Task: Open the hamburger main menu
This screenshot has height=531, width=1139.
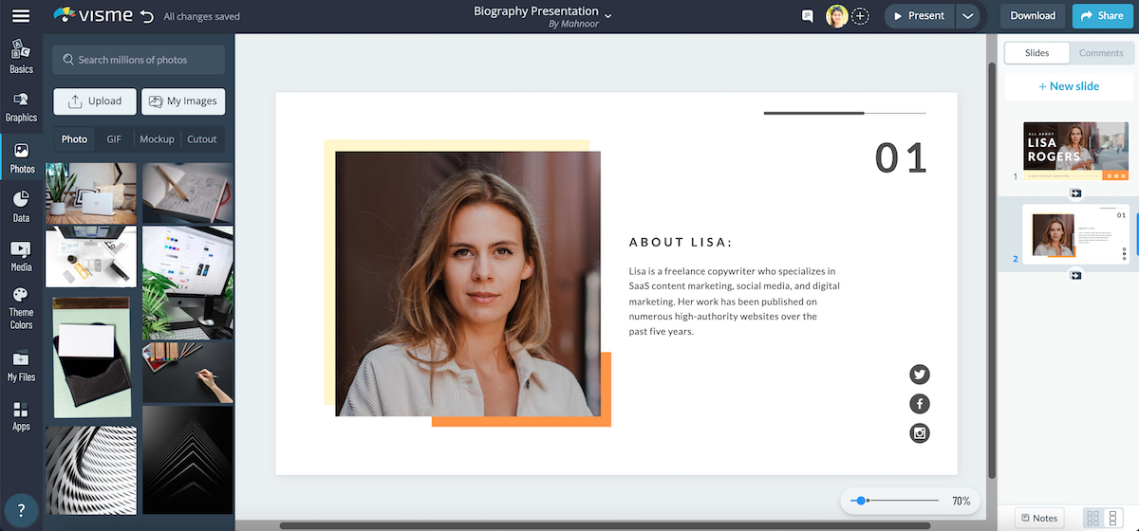Action: [x=21, y=16]
